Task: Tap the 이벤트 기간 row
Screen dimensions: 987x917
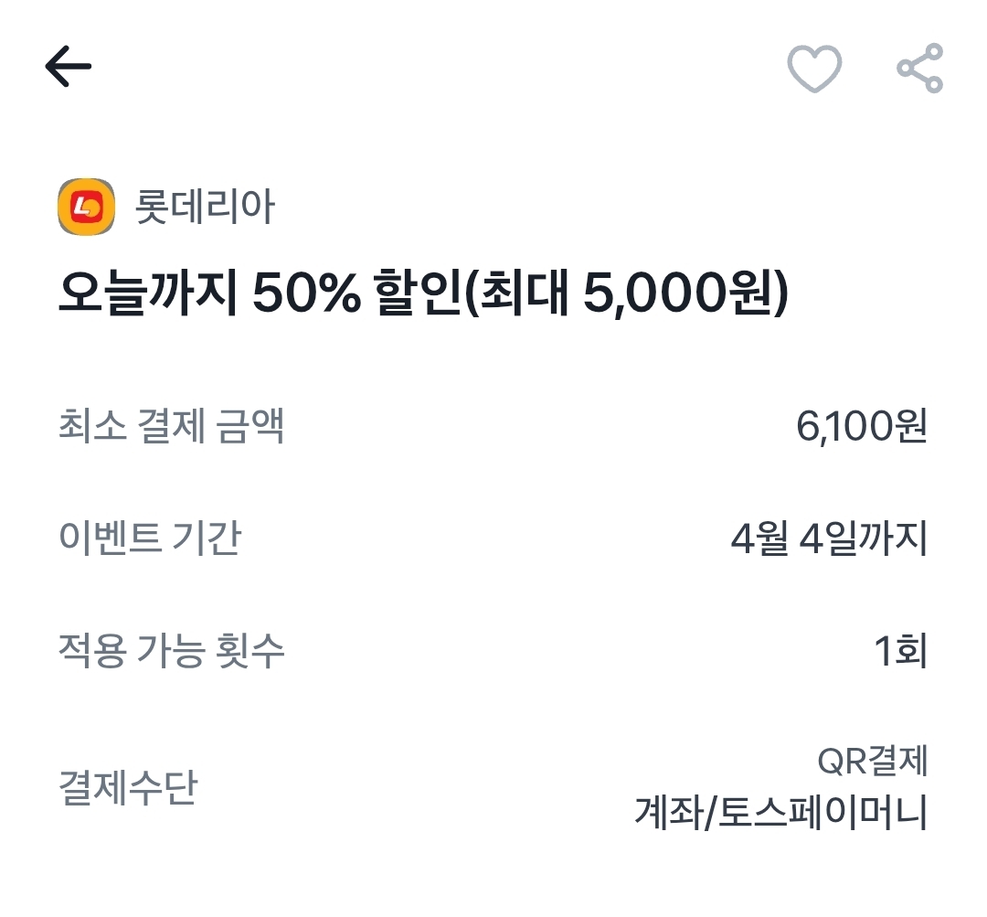Action: [x=493, y=539]
